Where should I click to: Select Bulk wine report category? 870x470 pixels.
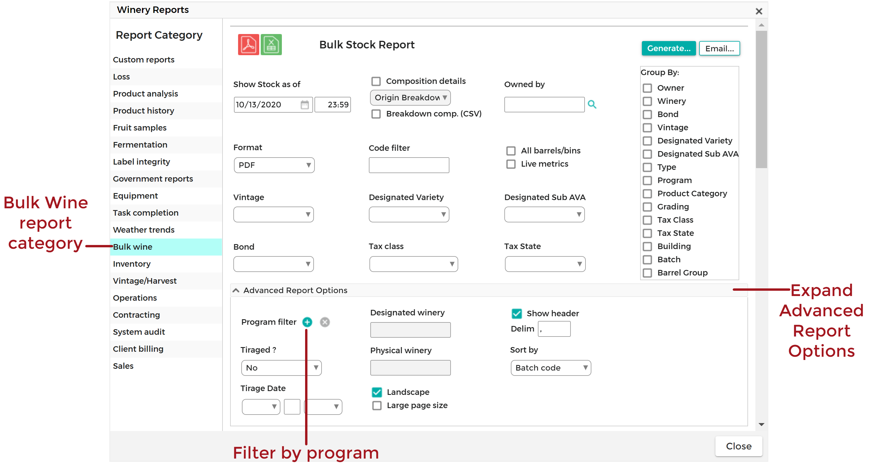[166, 247]
